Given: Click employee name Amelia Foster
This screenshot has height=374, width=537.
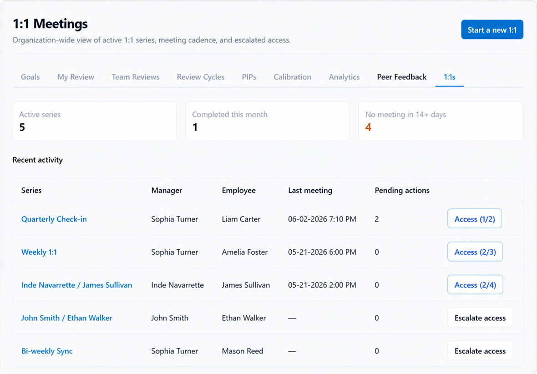Looking at the screenshot, I should click(245, 252).
